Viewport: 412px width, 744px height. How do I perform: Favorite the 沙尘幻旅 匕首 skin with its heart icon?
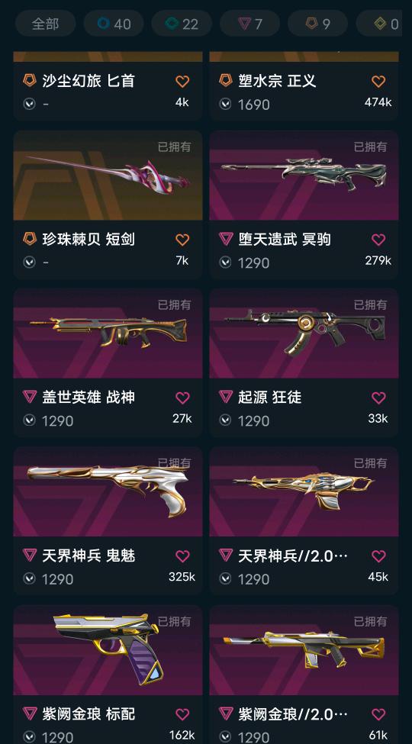coord(182,81)
